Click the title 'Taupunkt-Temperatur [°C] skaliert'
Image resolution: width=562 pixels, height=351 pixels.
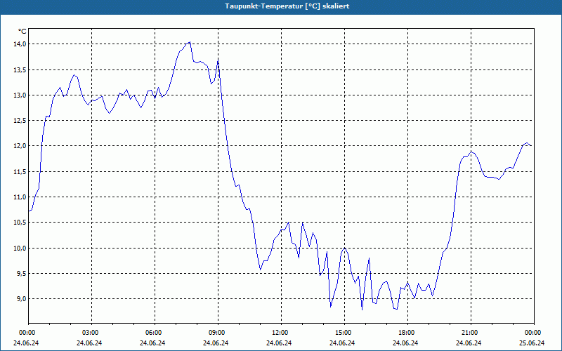287,6
